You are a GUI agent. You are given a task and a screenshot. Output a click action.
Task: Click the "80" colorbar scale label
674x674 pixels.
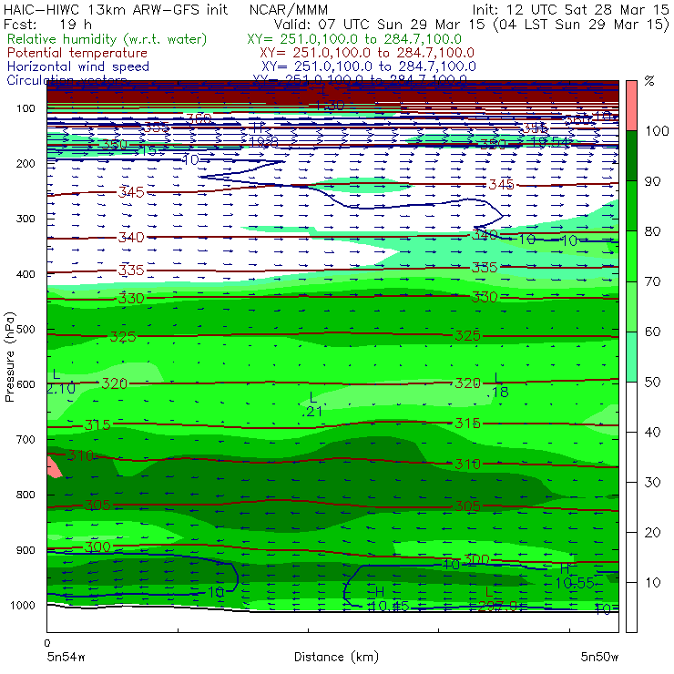(x=652, y=231)
